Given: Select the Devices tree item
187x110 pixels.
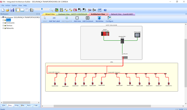Looking at the screenshot, I should (x=9, y=26).
